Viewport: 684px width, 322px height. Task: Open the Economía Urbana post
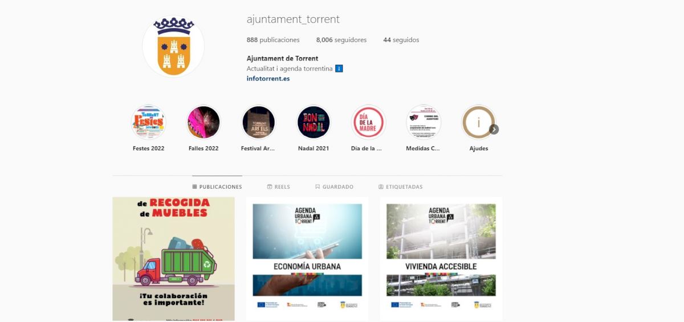point(307,259)
